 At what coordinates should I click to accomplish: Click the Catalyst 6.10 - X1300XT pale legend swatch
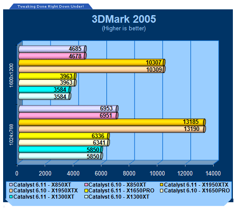pyautogui.click(x=86, y=196)
